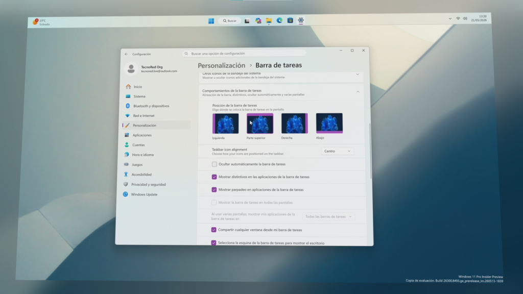
Task: Open the clock and date flyout
Action: pos(479,18)
